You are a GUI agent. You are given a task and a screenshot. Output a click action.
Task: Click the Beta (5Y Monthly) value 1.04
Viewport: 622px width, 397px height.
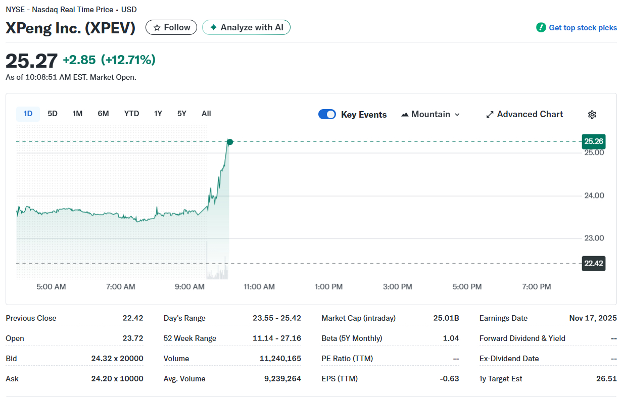(451, 338)
